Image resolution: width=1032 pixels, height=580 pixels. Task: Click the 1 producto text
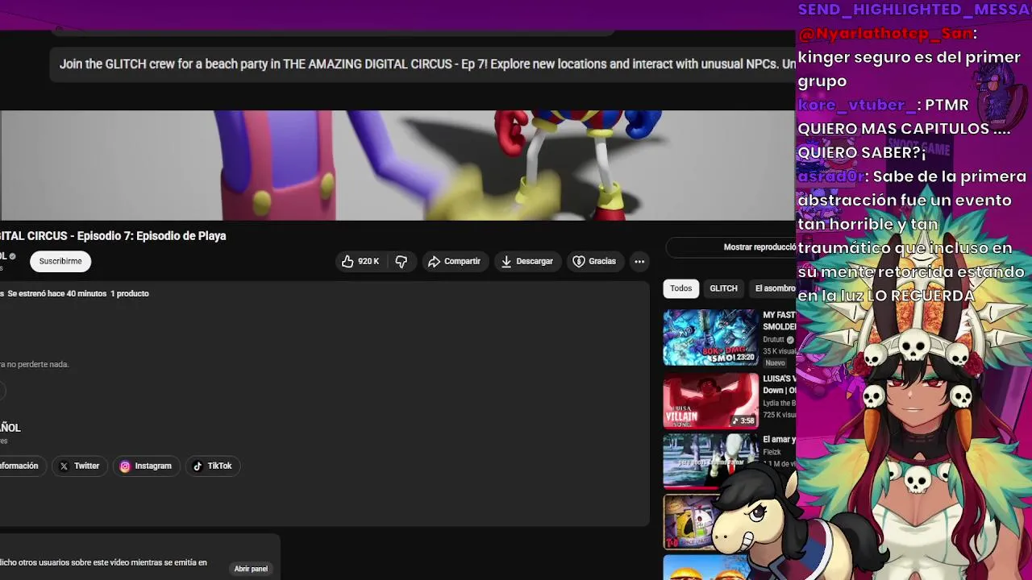(x=130, y=293)
